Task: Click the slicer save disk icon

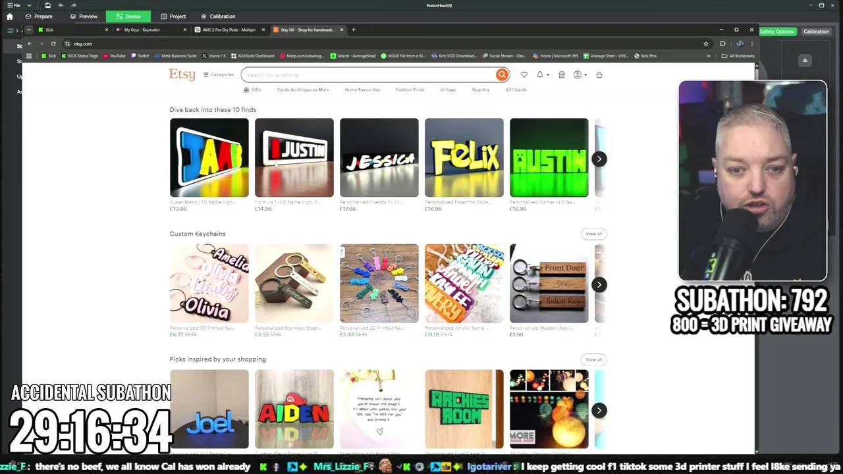Action: (x=47, y=5)
